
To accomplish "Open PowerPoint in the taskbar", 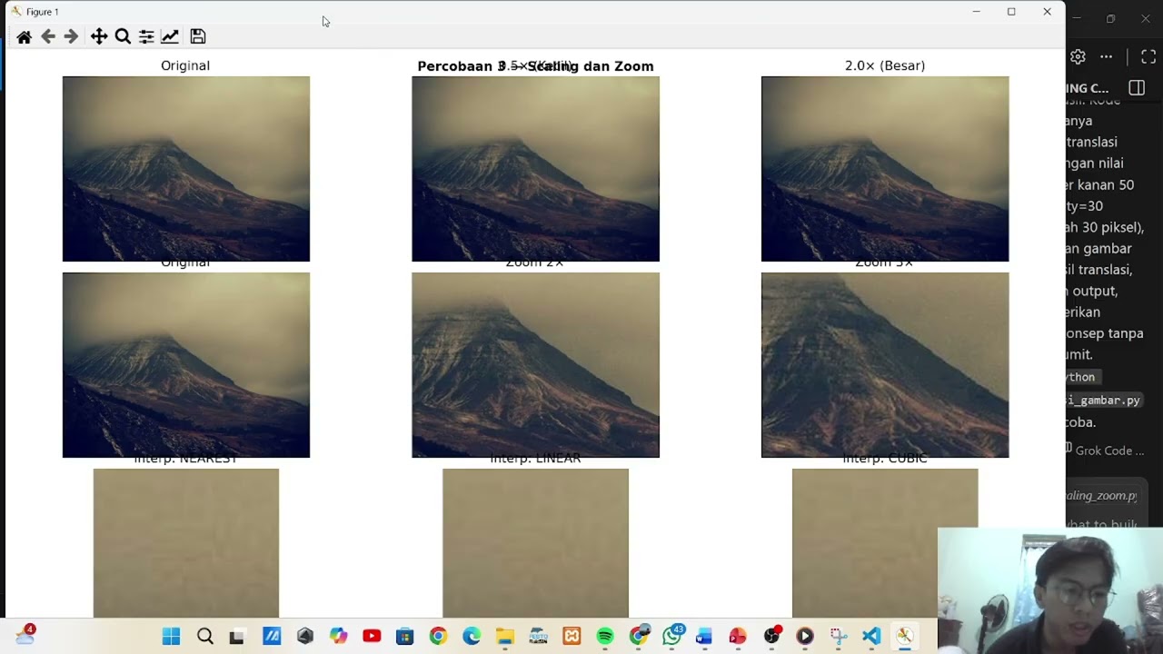I will click(738, 636).
